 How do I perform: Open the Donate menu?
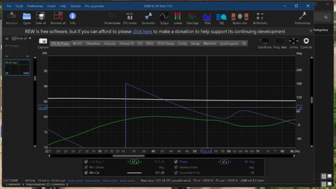tap(76, 6)
